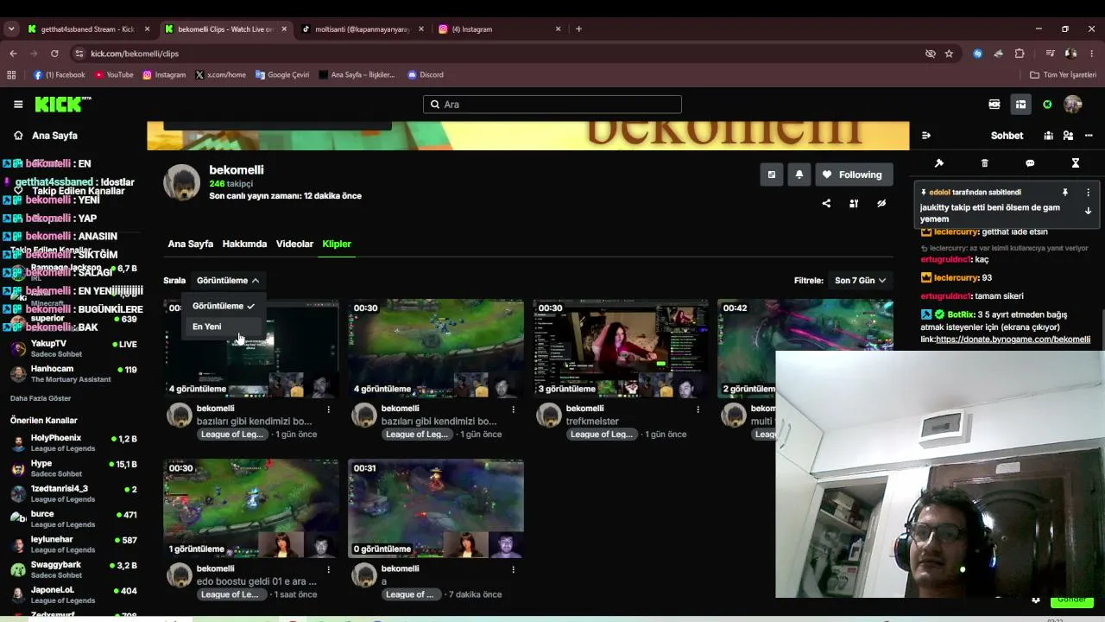Open the HolyPhoenix recommended channel
Screen dimensions: 1105x622
[73, 443]
